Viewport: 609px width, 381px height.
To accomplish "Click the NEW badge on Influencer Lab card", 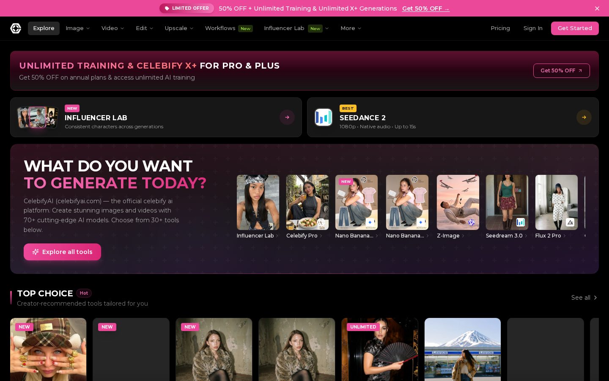I will click(x=72, y=108).
